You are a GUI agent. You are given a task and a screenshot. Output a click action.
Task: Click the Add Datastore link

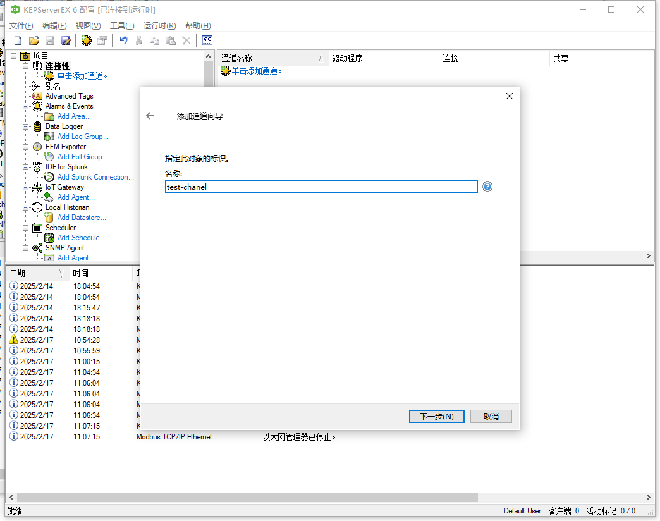(x=82, y=217)
